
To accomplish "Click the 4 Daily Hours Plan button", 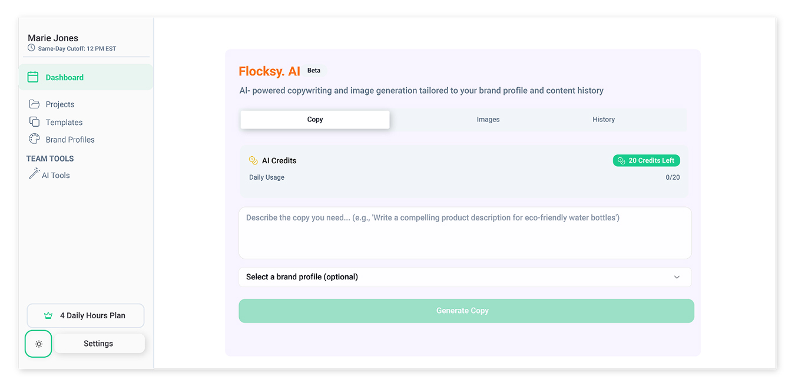I will point(85,315).
